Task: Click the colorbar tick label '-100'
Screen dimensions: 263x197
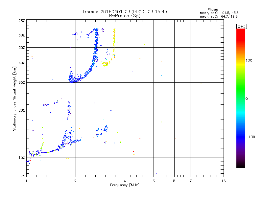Action: (x=250, y=137)
